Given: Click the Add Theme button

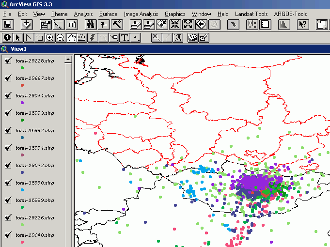Looking at the screenshot, I should pos(27,25).
